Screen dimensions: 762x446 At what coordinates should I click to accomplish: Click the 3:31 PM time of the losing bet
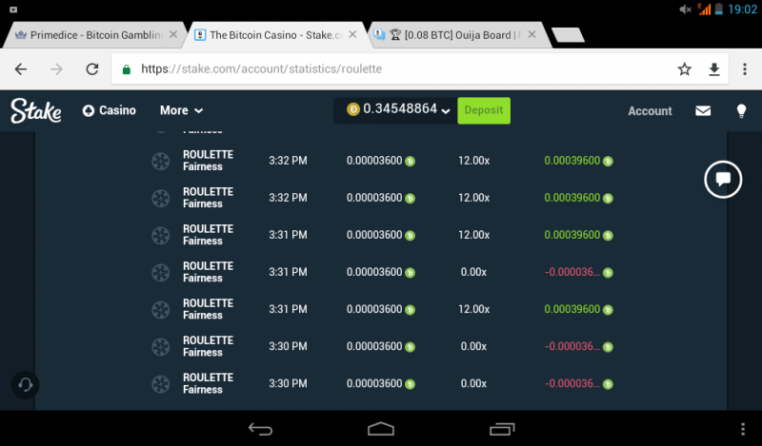[x=288, y=272]
